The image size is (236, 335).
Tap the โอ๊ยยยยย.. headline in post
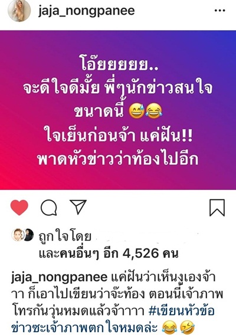tap(119, 64)
